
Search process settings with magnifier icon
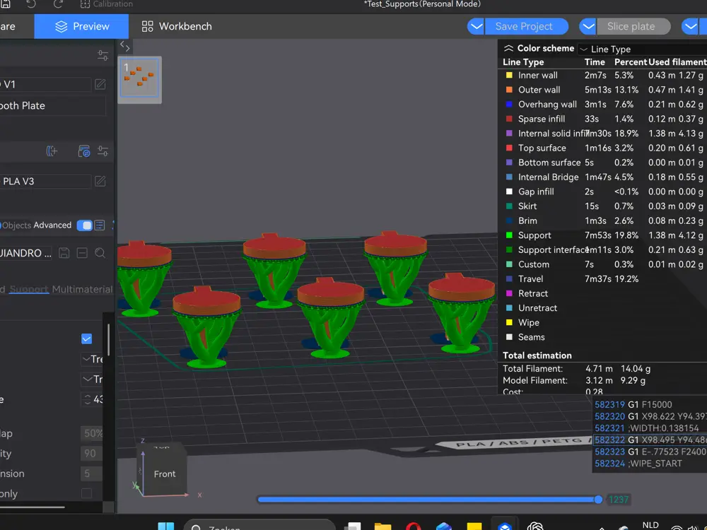click(100, 253)
